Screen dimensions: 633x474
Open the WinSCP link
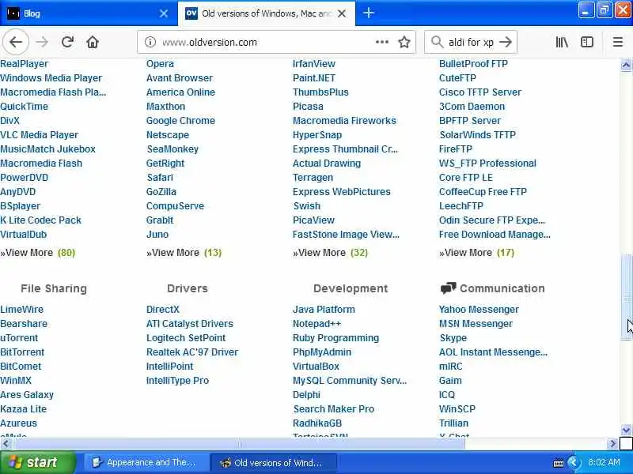(x=457, y=408)
